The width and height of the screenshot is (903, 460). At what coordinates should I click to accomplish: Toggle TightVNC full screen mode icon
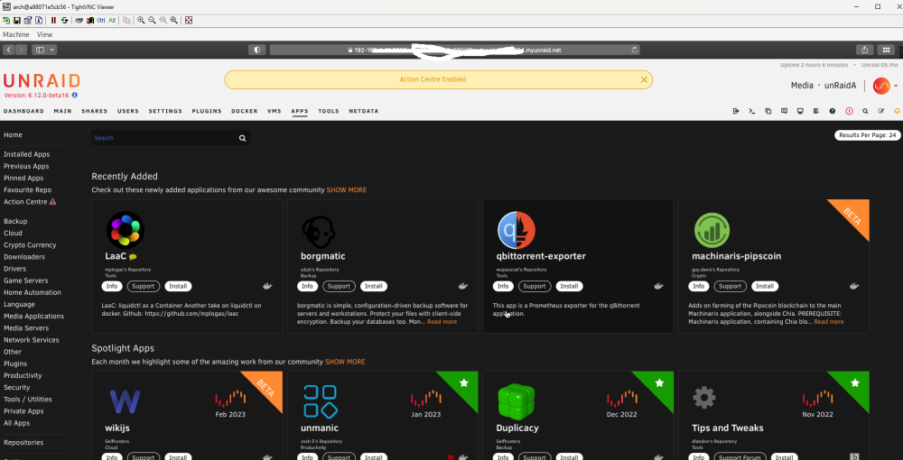tap(189, 20)
